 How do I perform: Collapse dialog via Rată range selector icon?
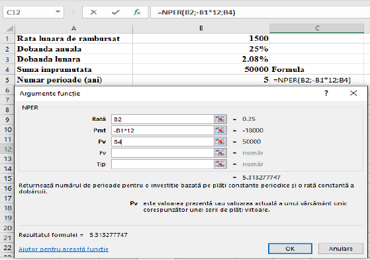point(220,119)
